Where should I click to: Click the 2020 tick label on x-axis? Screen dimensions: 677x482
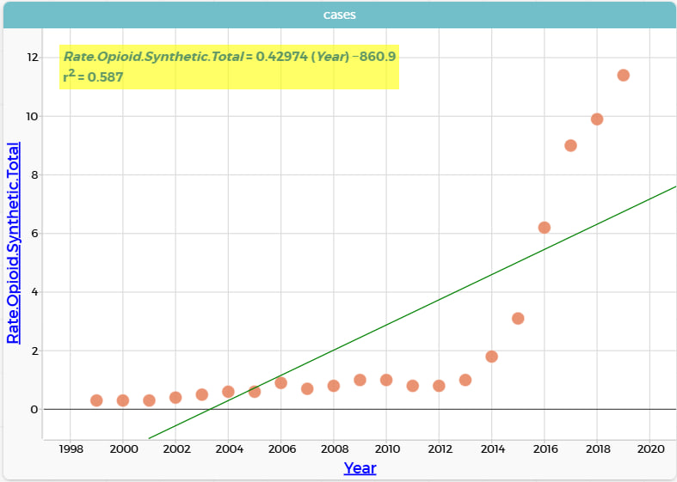point(649,448)
